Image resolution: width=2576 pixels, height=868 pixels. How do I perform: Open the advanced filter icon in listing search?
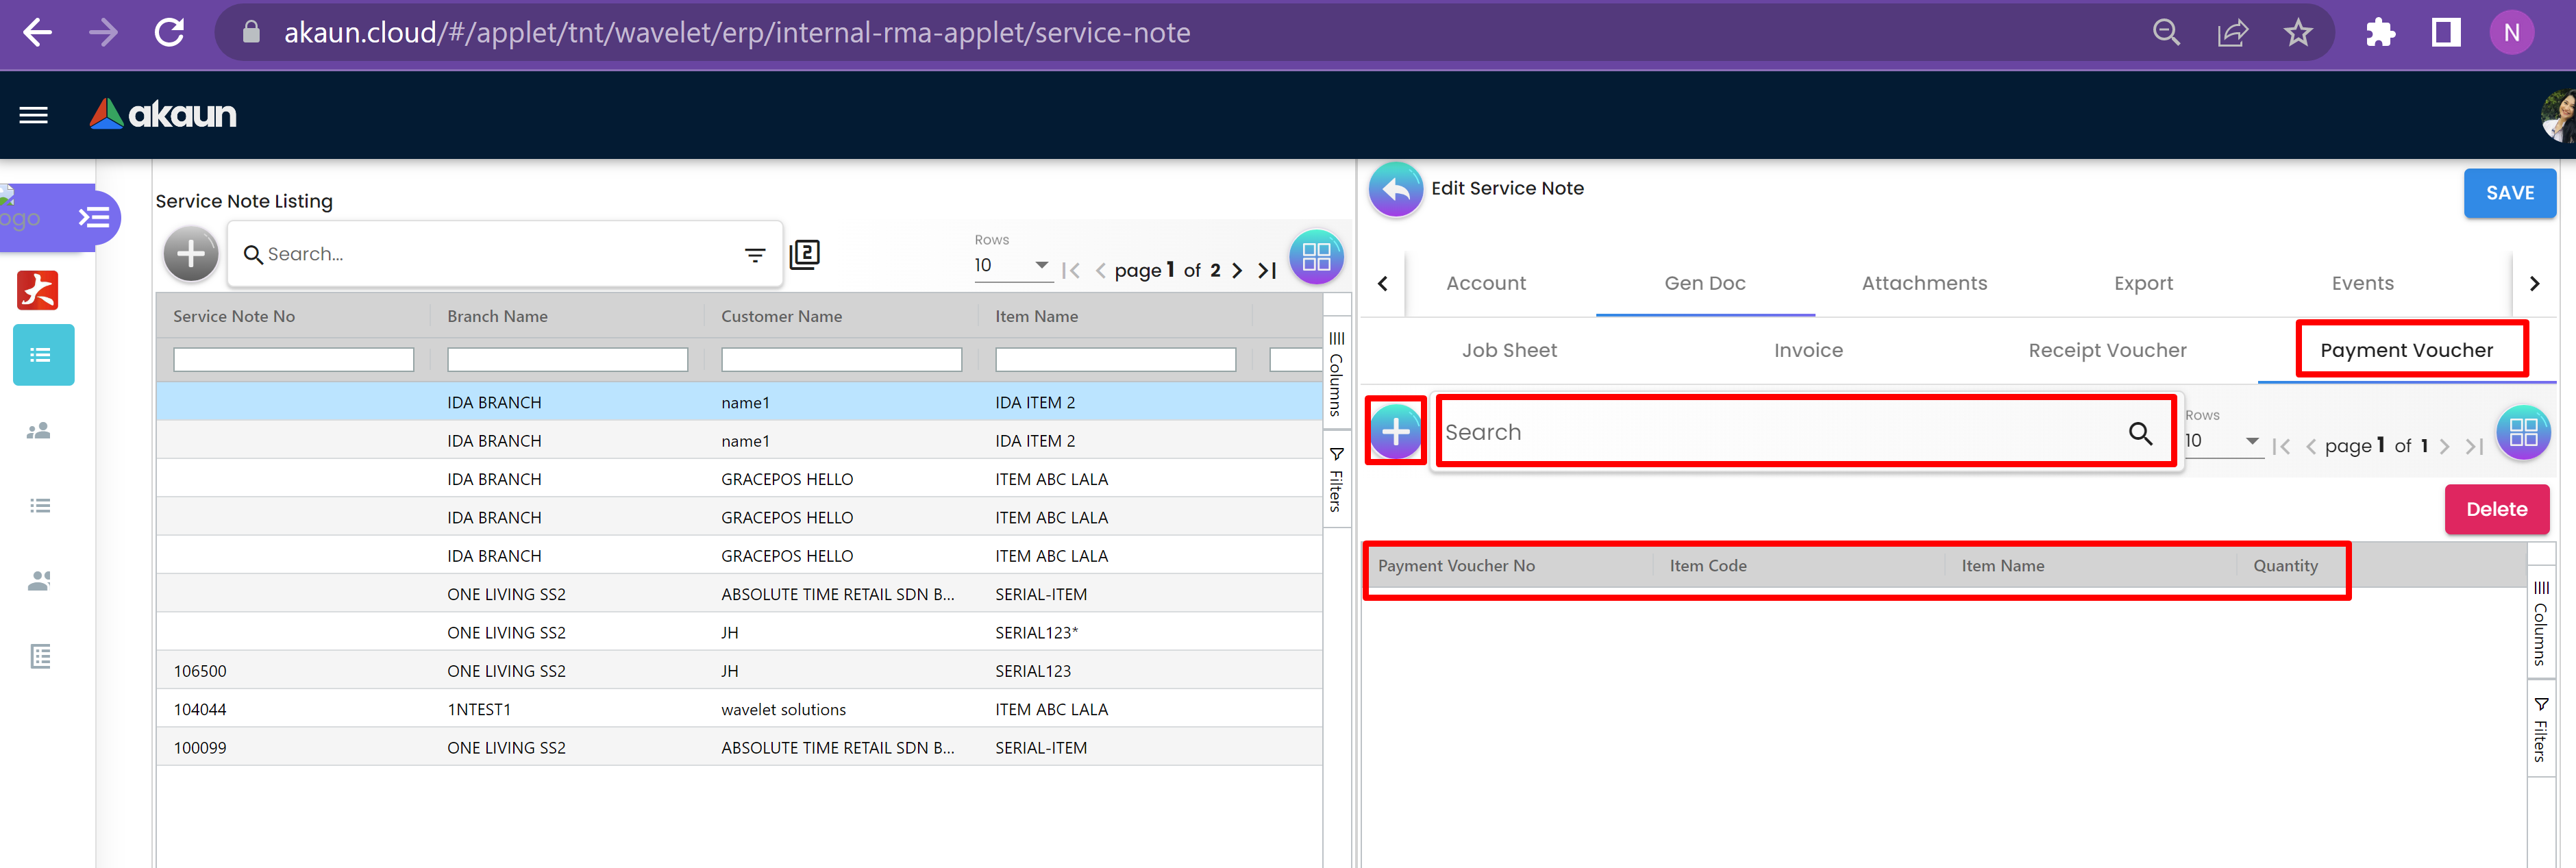[x=755, y=255]
